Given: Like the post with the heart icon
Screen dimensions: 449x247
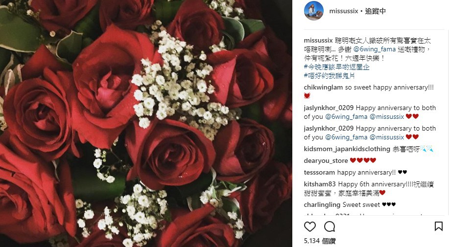Looking at the screenshot, I should click(x=309, y=227).
